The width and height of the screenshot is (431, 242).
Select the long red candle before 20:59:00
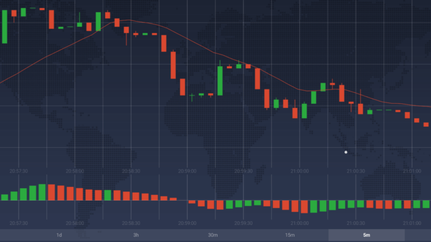173,65
